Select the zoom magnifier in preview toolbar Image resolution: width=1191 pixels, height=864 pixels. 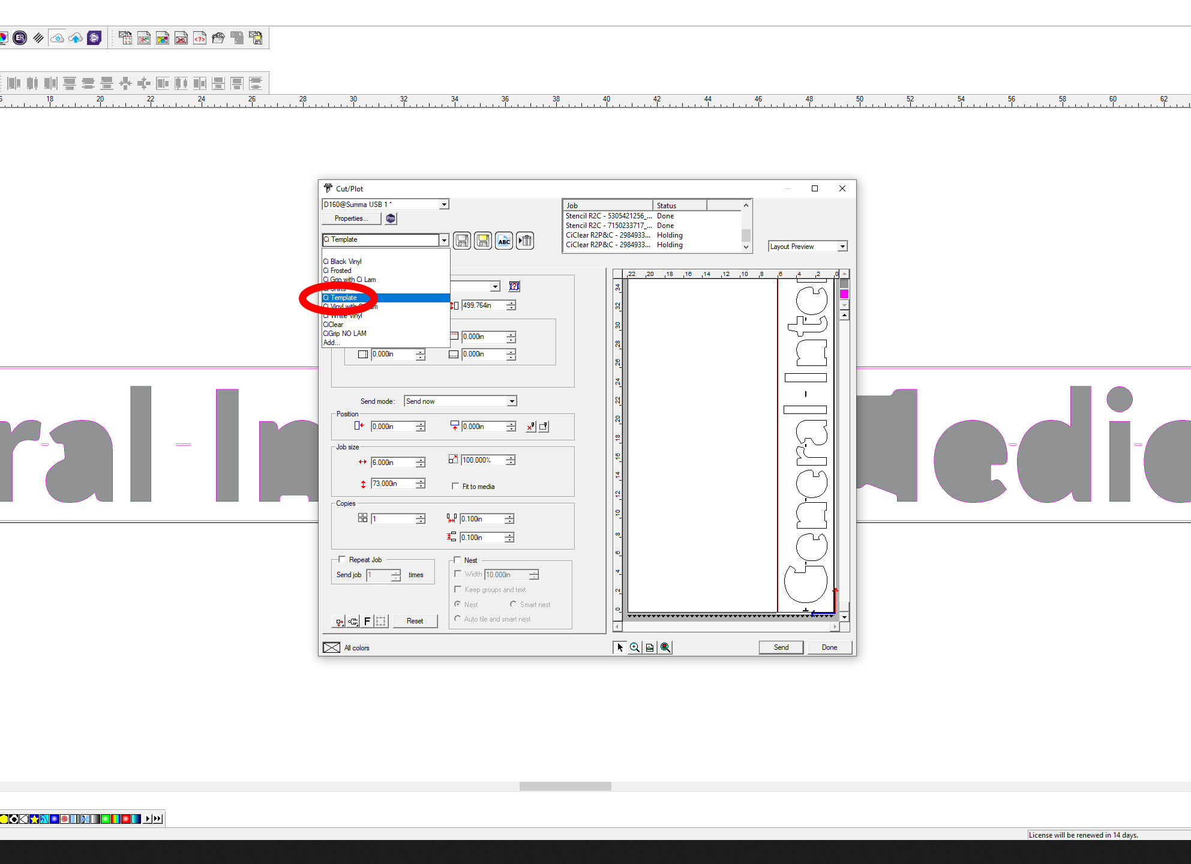click(x=634, y=647)
